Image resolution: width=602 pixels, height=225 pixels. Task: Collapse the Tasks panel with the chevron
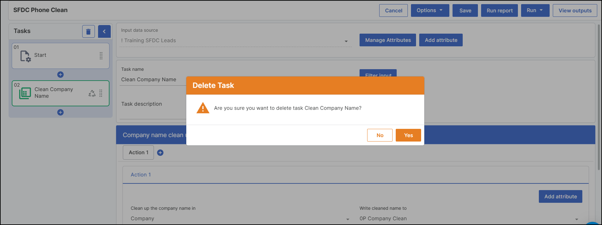click(x=104, y=31)
